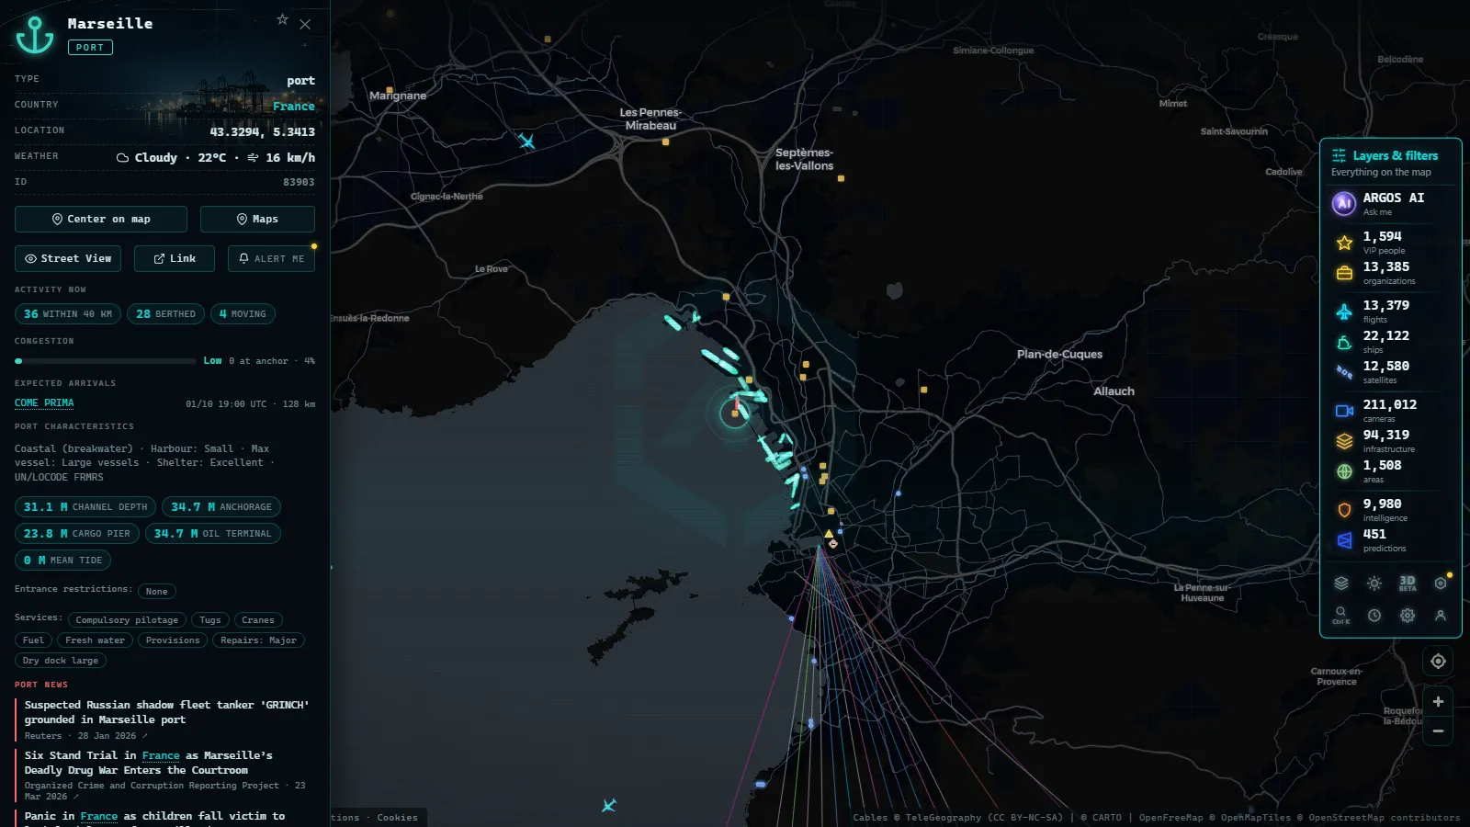The width and height of the screenshot is (1470, 827).
Task: Open the user profile icon
Action: tap(1441, 616)
